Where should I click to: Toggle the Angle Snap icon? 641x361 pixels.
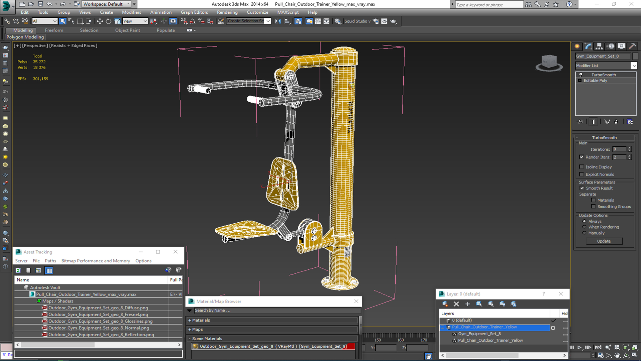[x=193, y=21]
